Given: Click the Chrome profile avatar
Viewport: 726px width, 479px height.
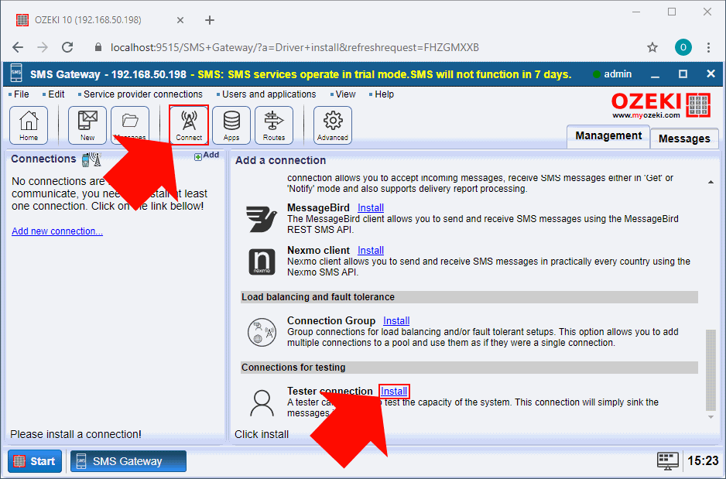Looking at the screenshot, I should 683,47.
